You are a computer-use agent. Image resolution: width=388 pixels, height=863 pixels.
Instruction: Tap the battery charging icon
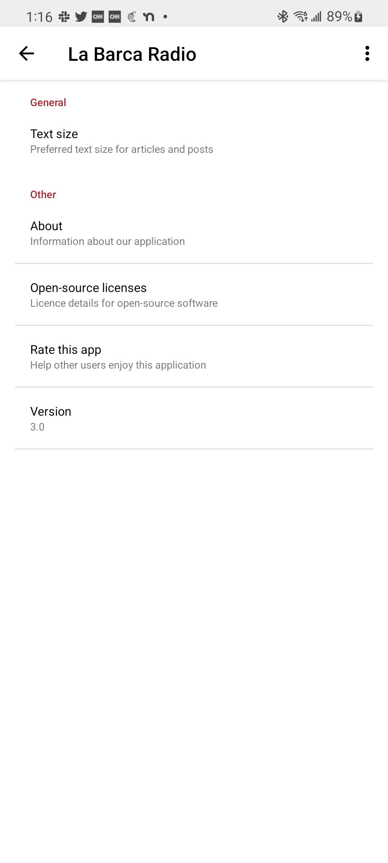(x=358, y=17)
